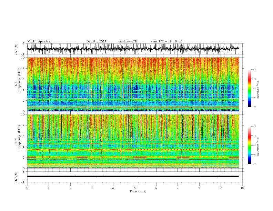Click the ch.1 black waveform trace
Screen dimensions: 273x211
[133, 49]
